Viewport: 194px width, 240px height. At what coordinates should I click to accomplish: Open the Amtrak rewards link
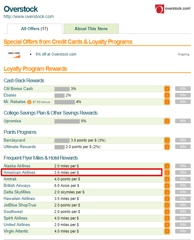(x=10, y=179)
